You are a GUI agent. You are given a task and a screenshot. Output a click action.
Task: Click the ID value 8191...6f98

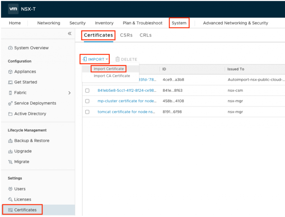click(x=172, y=112)
